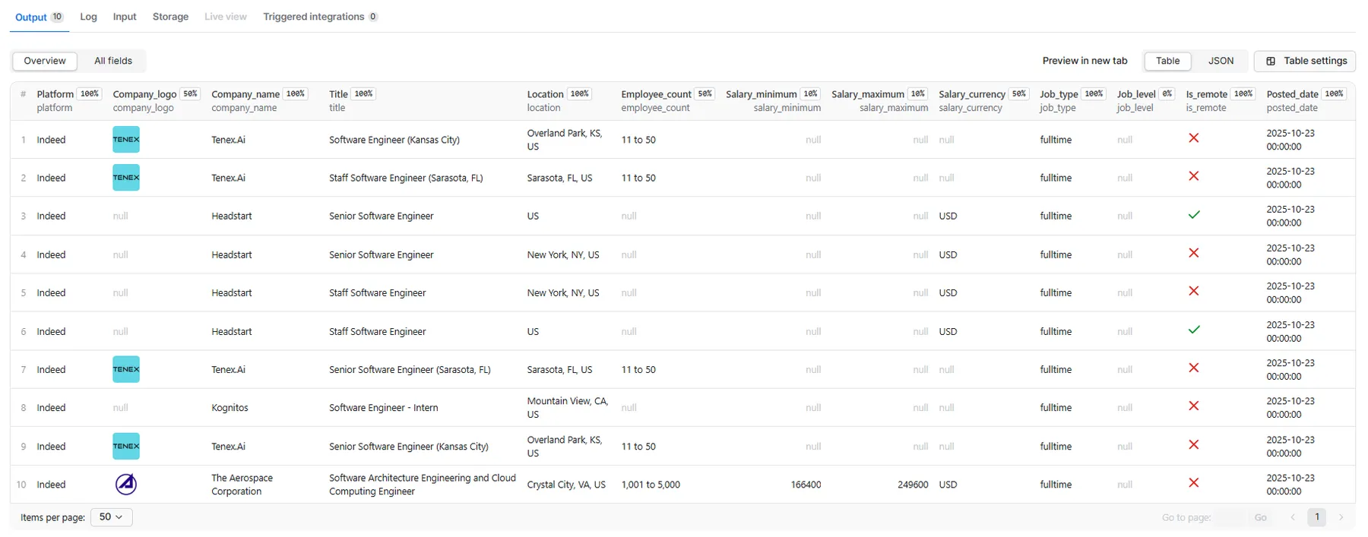This screenshot has height=537, width=1368.
Task: Click Software Engineer - Intern title
Action: pyautogui.click(x=384, y=408)
